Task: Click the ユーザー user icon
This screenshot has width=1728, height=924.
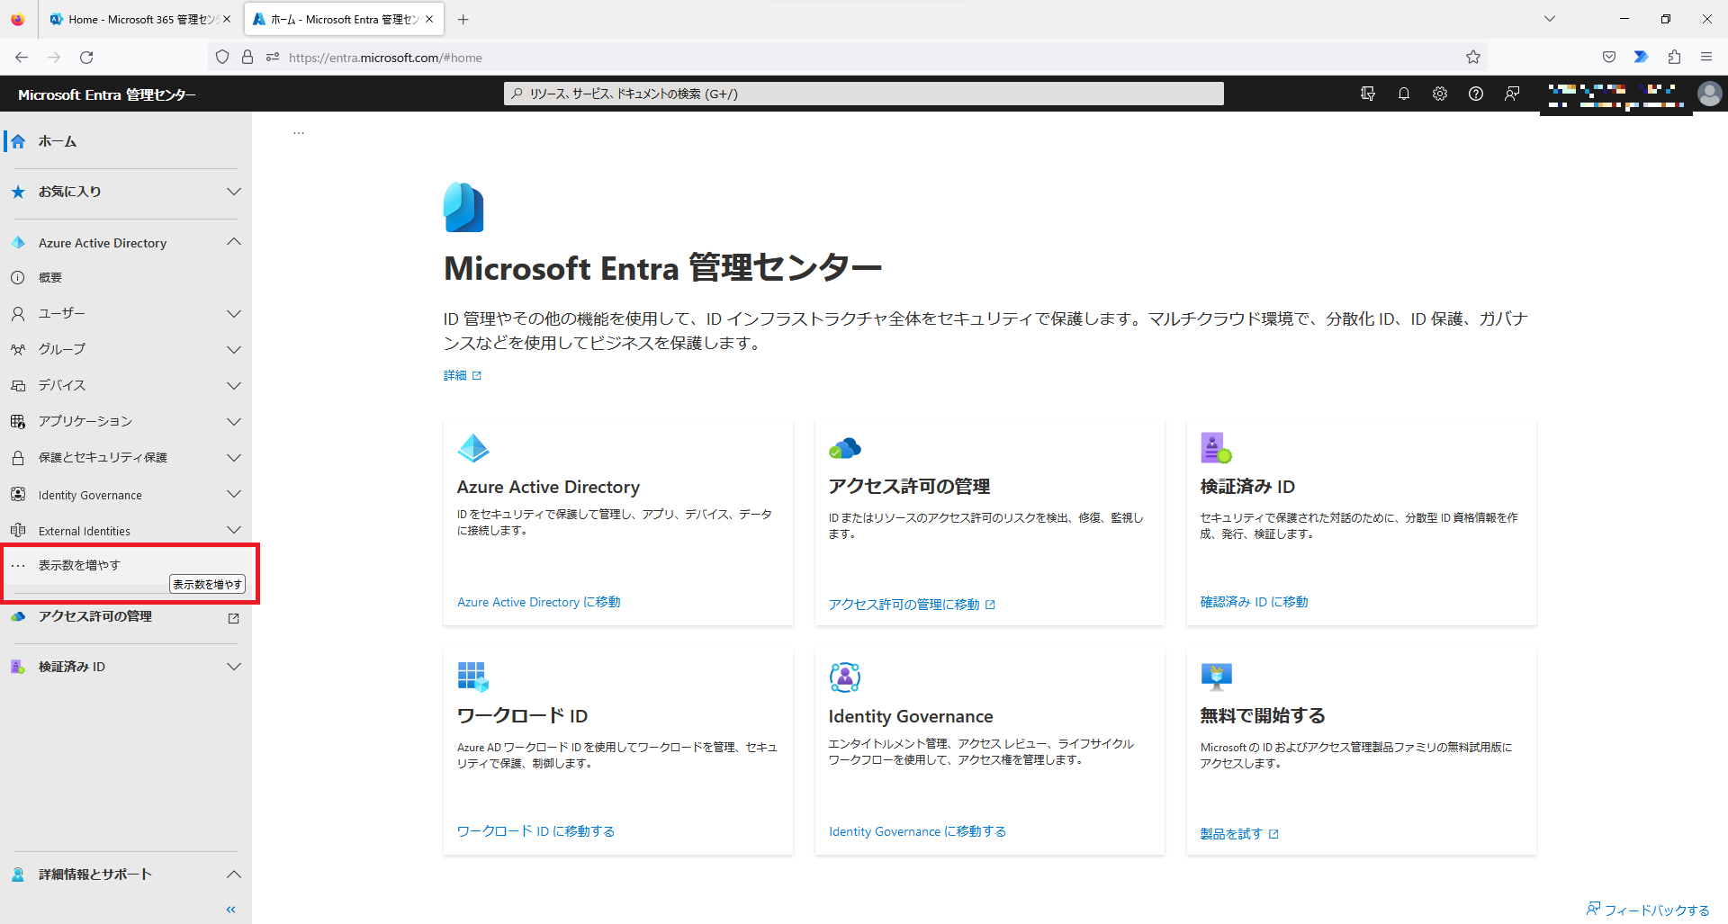Action: [18, 313]
